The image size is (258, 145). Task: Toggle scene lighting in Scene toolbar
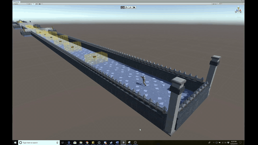33,4
